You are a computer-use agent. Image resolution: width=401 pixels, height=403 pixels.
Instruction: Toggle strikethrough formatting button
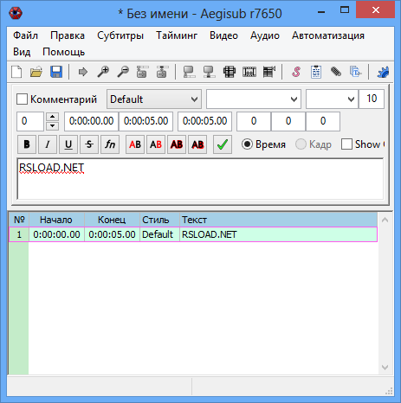[89, 144]
